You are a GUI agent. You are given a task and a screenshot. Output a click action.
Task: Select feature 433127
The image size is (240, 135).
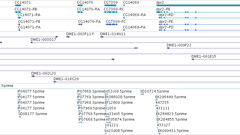click(x=164, y=125)
